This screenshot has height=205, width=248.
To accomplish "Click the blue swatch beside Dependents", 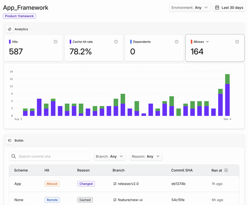I will tap(131, 42).
